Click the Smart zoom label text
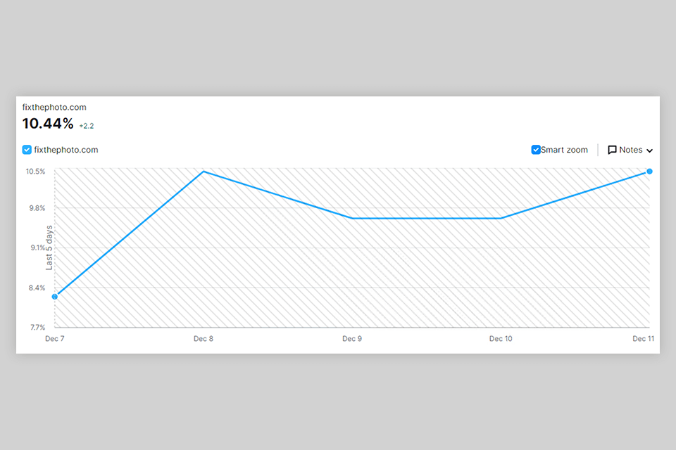Image resolution: width=676 pixels, height=450 pixels. coord(564,150)
